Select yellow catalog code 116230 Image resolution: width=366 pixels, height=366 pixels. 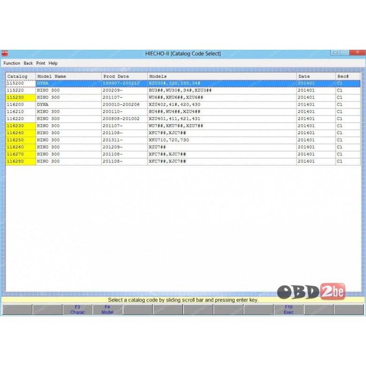pyautogui.click(x=21, y=126)
